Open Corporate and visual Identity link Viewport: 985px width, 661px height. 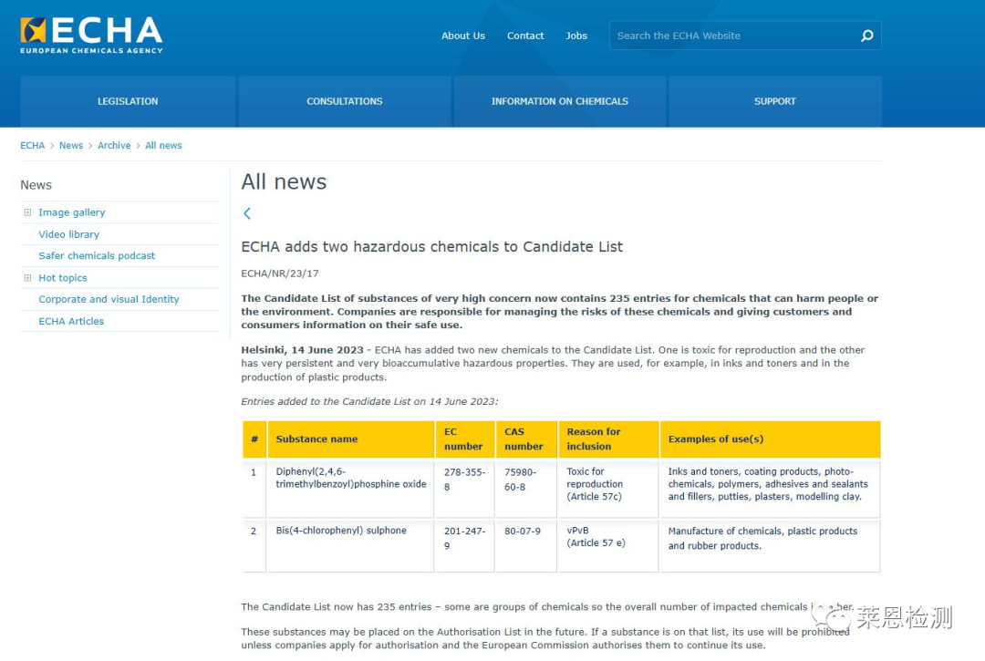click(x=109, y=299)
